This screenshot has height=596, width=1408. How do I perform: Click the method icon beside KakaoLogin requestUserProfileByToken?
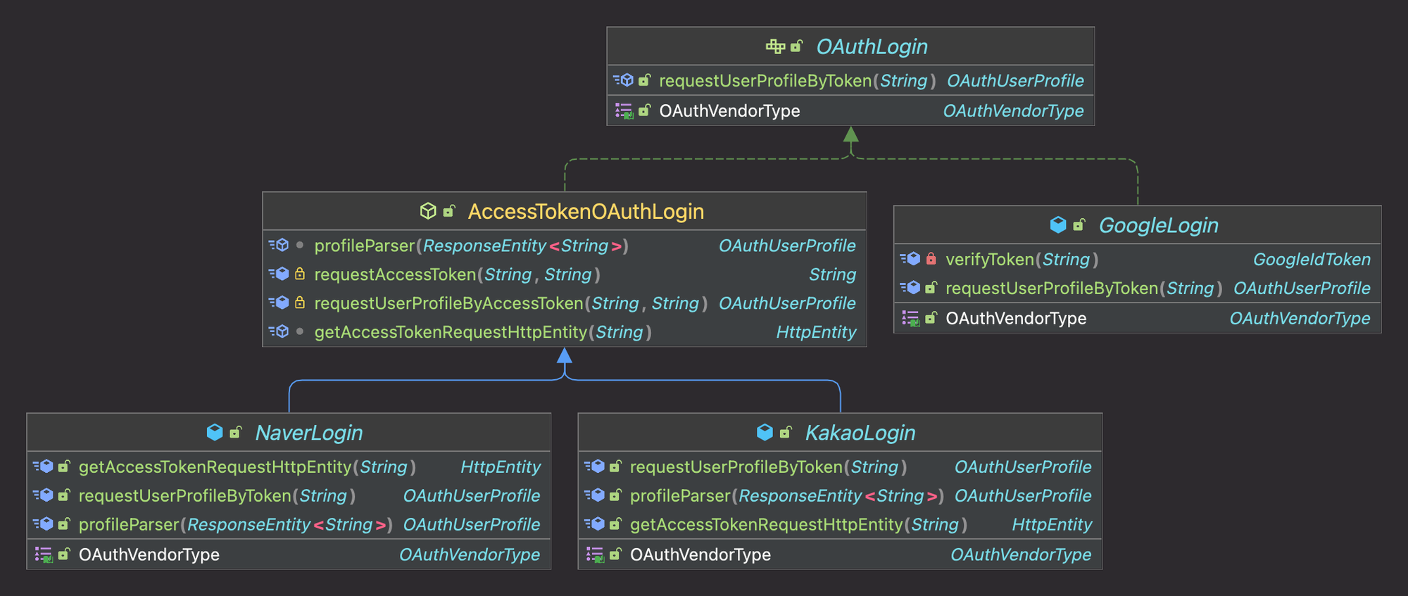(594, 467)
